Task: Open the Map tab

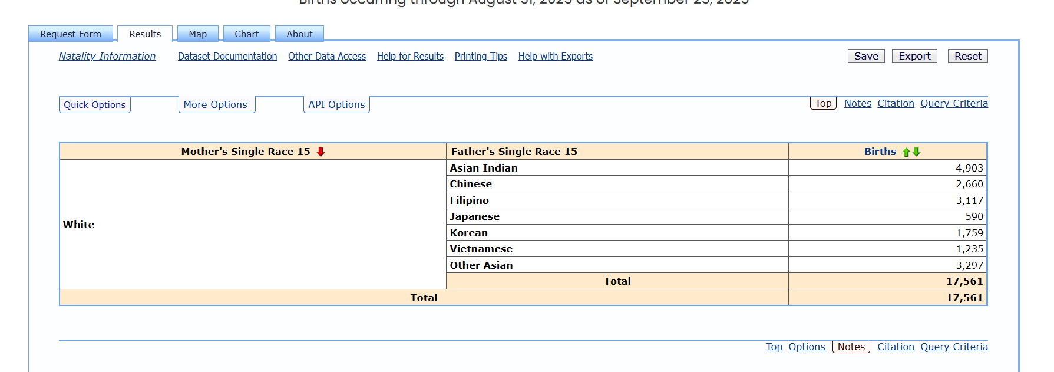Action: [x=197, y=34]
